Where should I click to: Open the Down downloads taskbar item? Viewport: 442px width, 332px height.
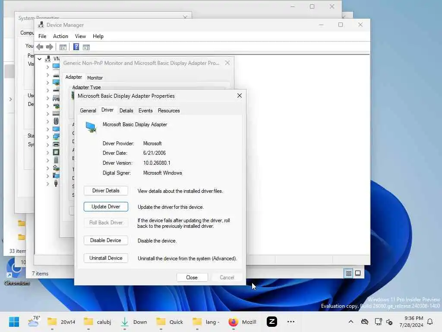point(134,322)
